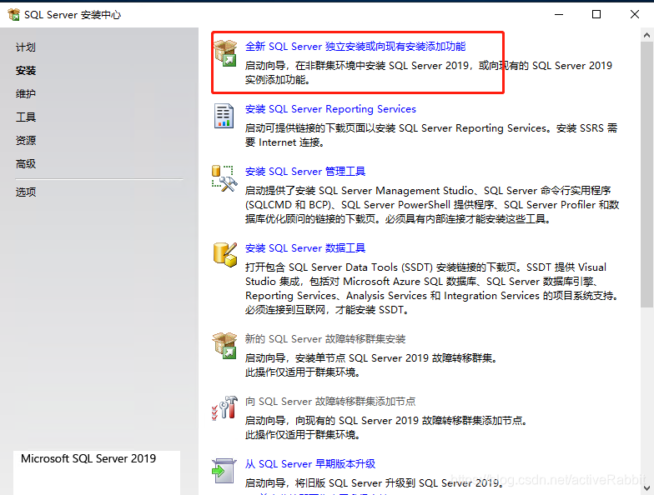654x495 pixels.
Task: Open 全新 SQL Server 独立安装 link
Action: click(x=355, y=47)
